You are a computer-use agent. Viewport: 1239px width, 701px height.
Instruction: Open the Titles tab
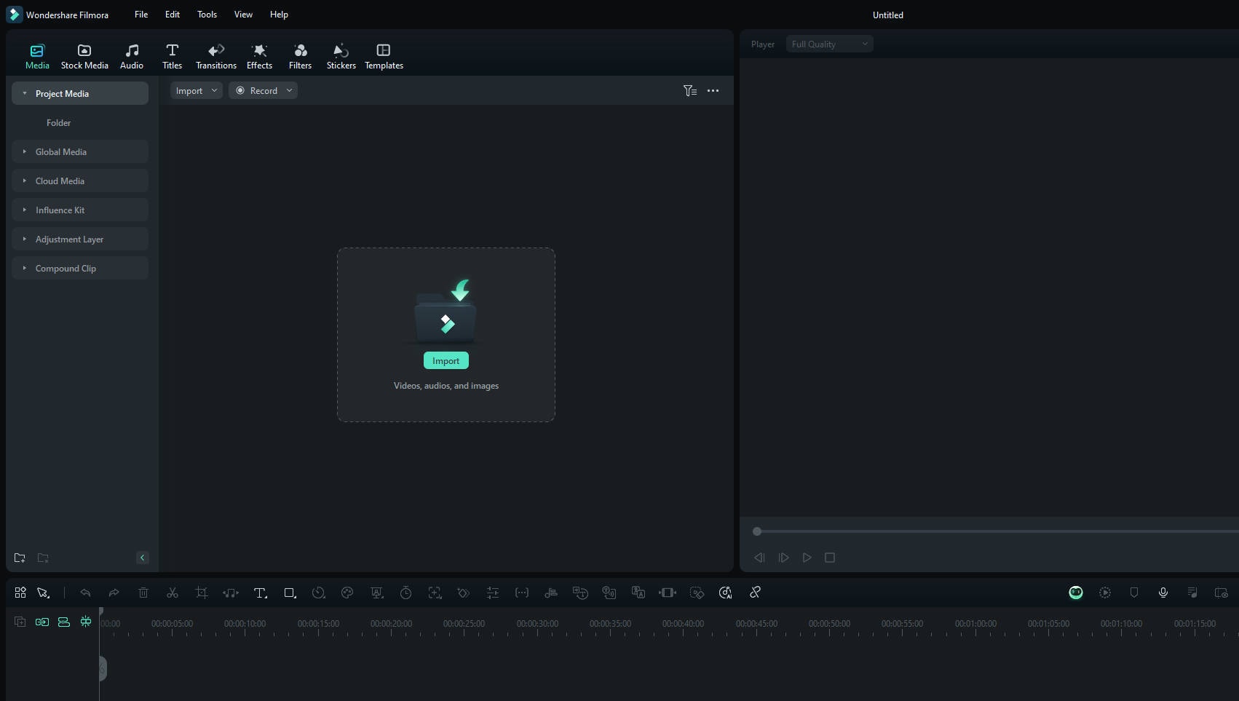[172, 56]
